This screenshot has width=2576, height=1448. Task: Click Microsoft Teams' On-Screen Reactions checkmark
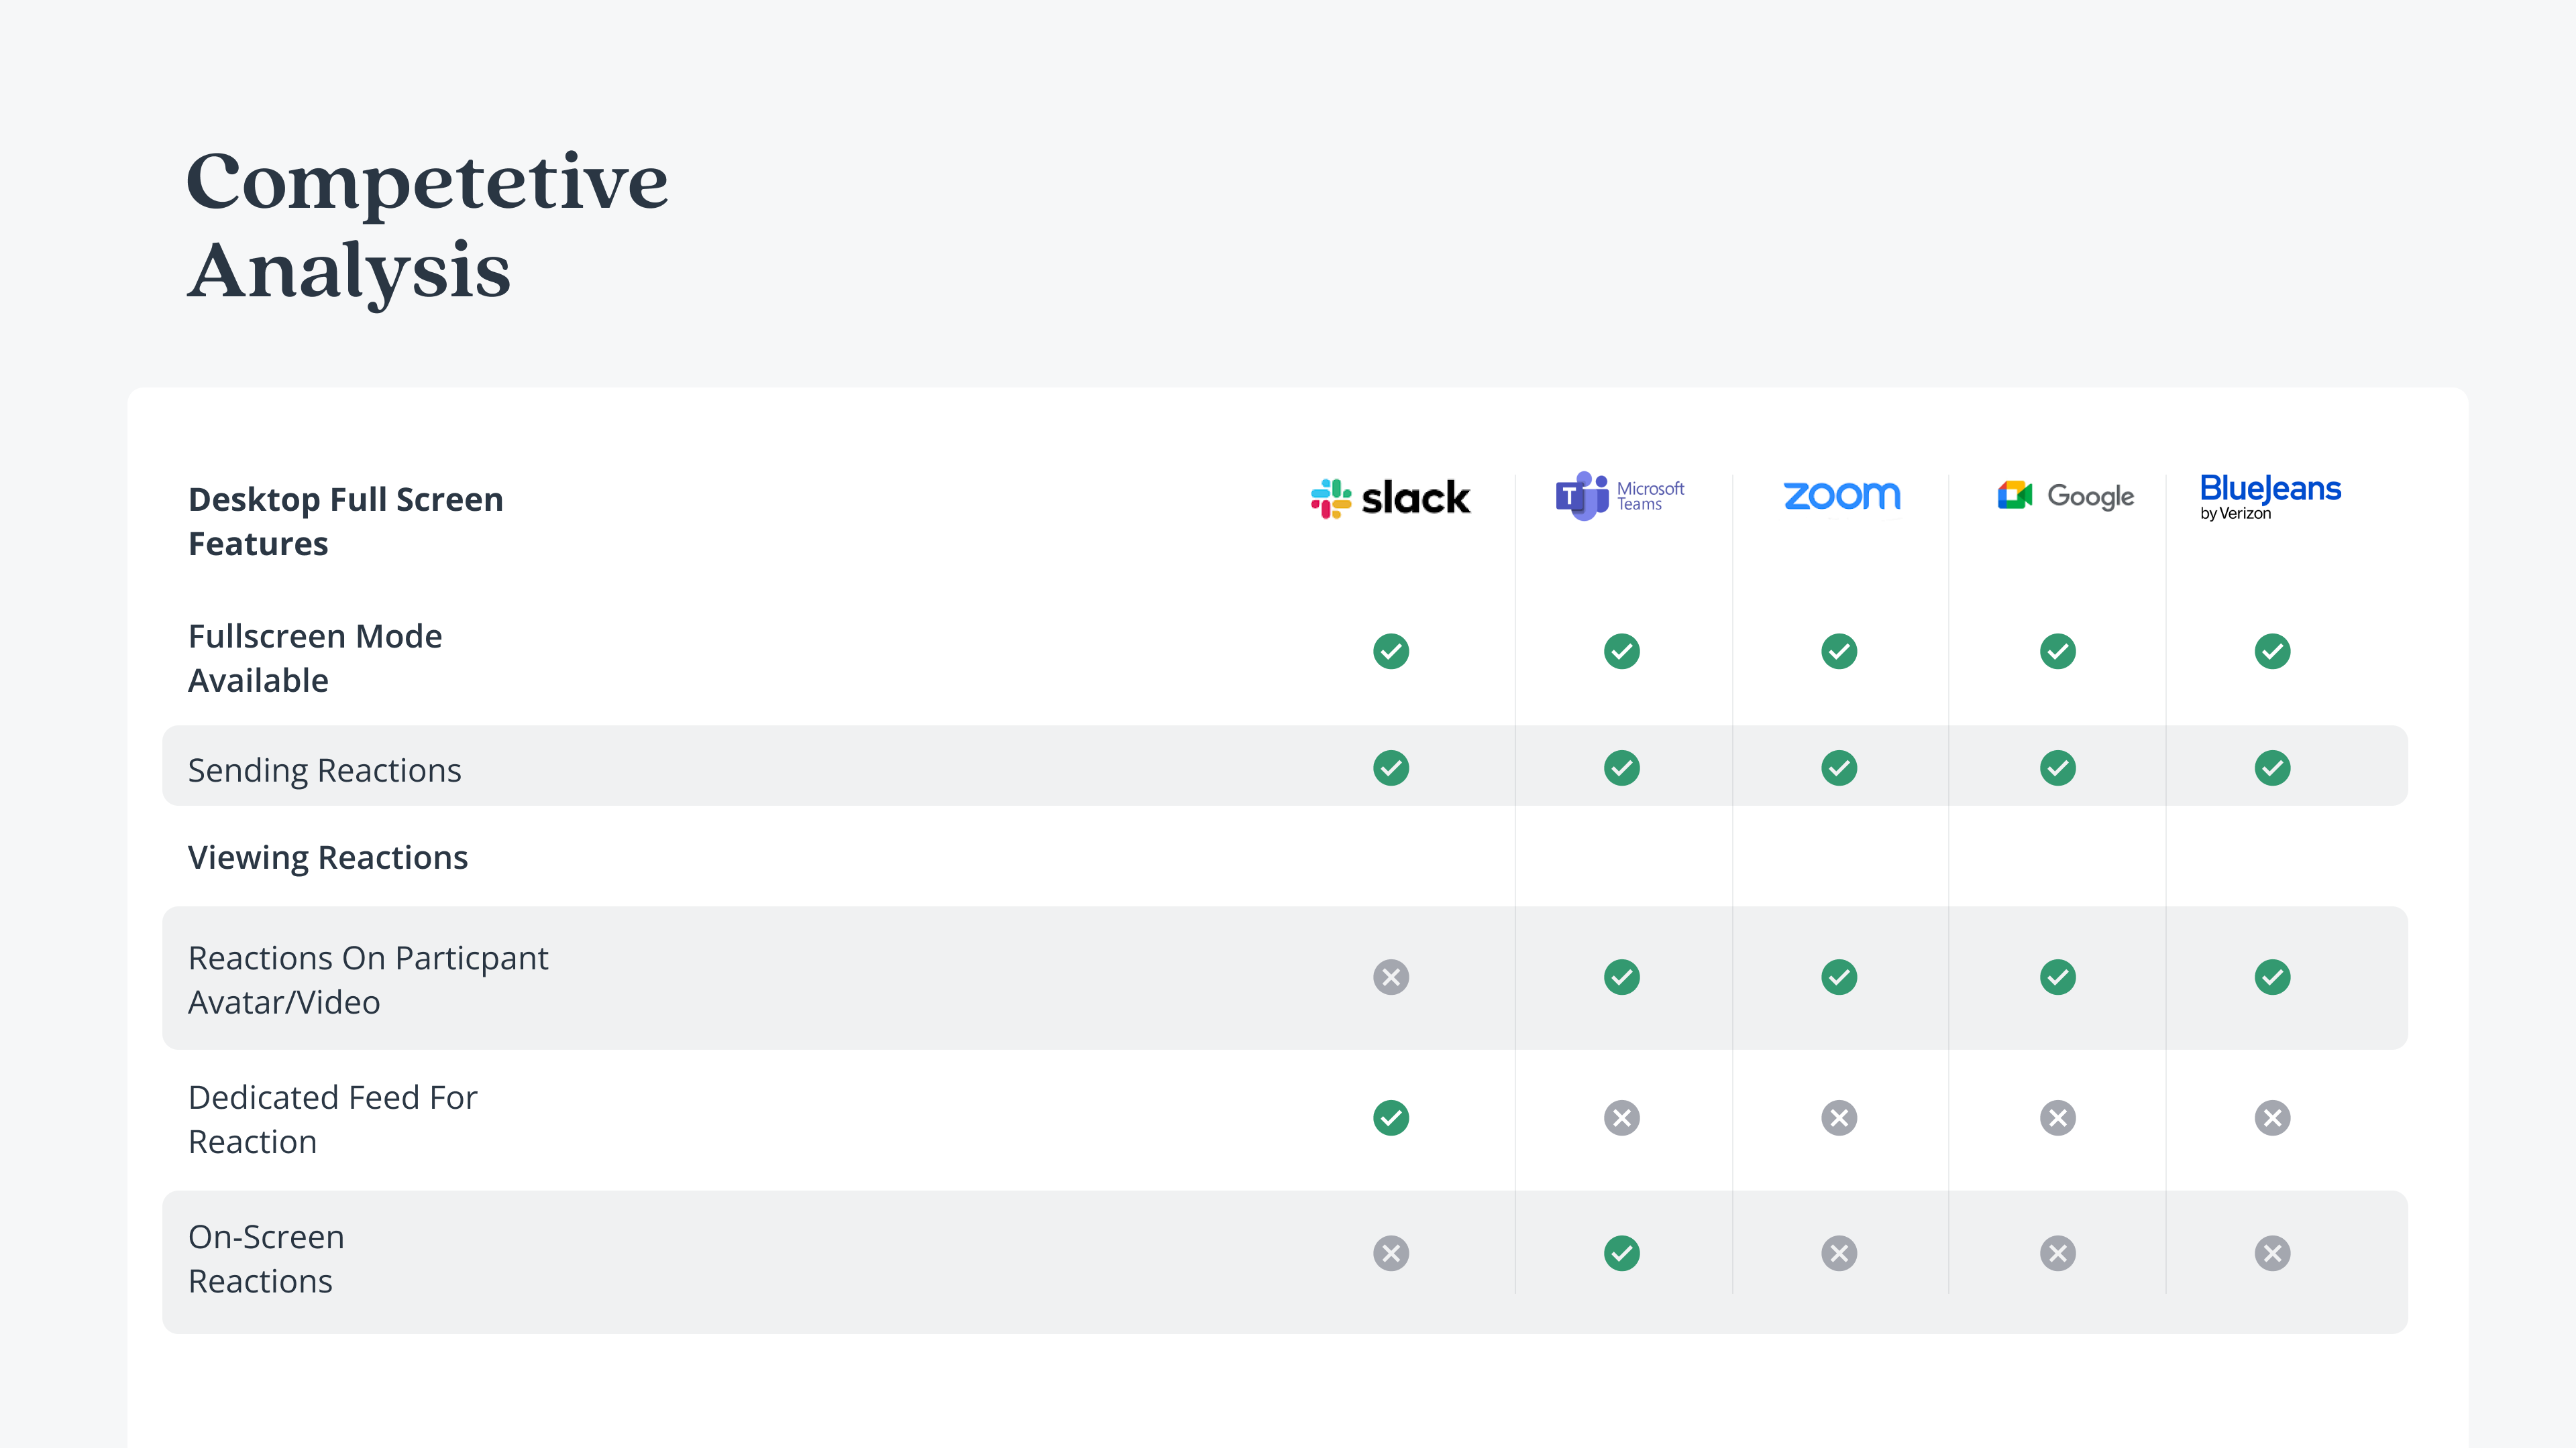tap(1622, 1253)
